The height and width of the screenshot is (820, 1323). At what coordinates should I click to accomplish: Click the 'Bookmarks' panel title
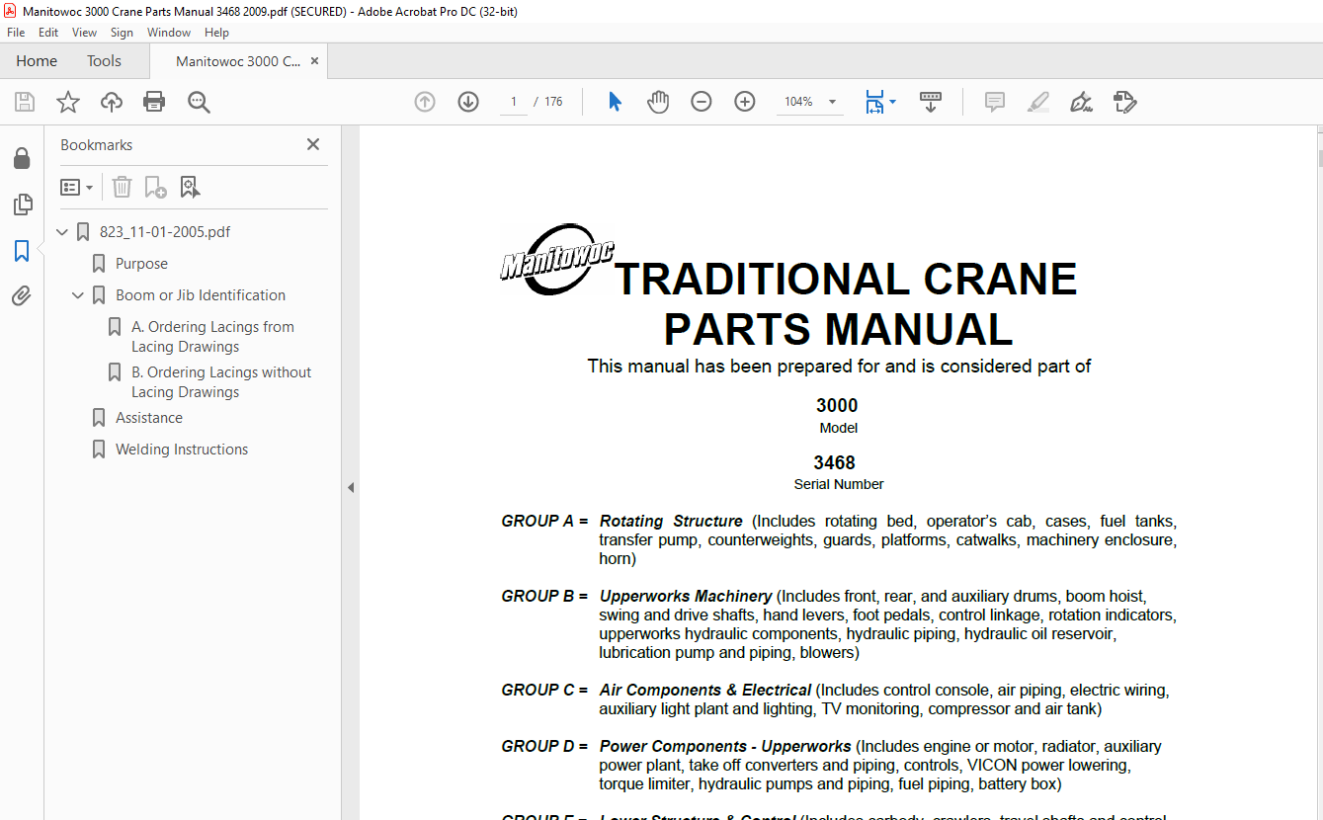[x=97, y=144]
